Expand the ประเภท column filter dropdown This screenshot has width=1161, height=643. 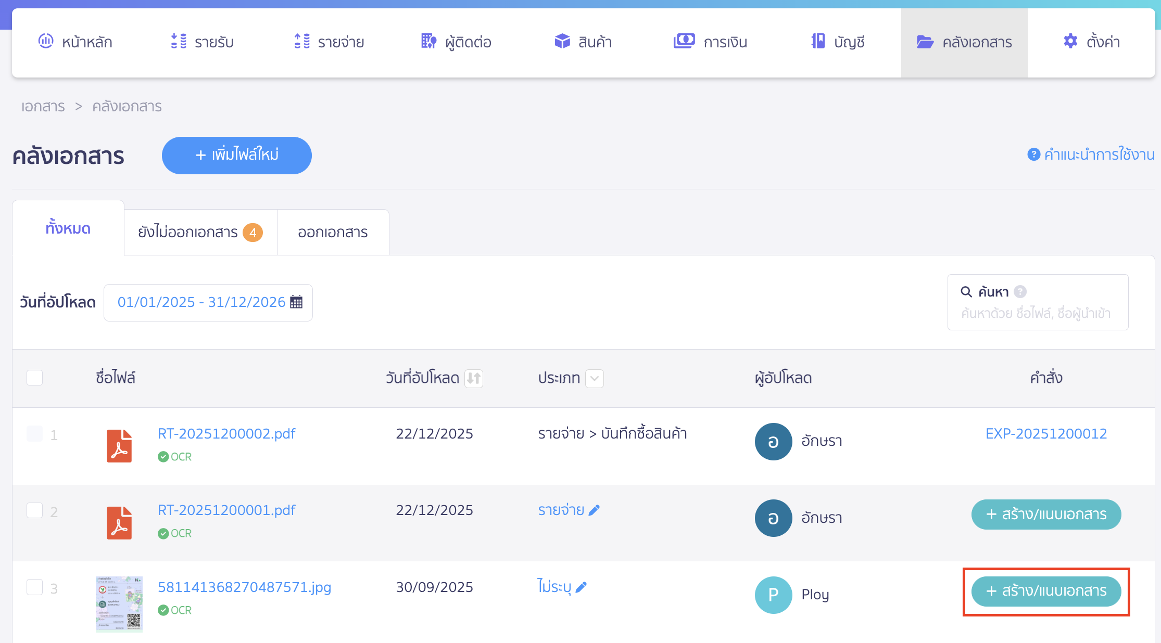click(595, 378)
